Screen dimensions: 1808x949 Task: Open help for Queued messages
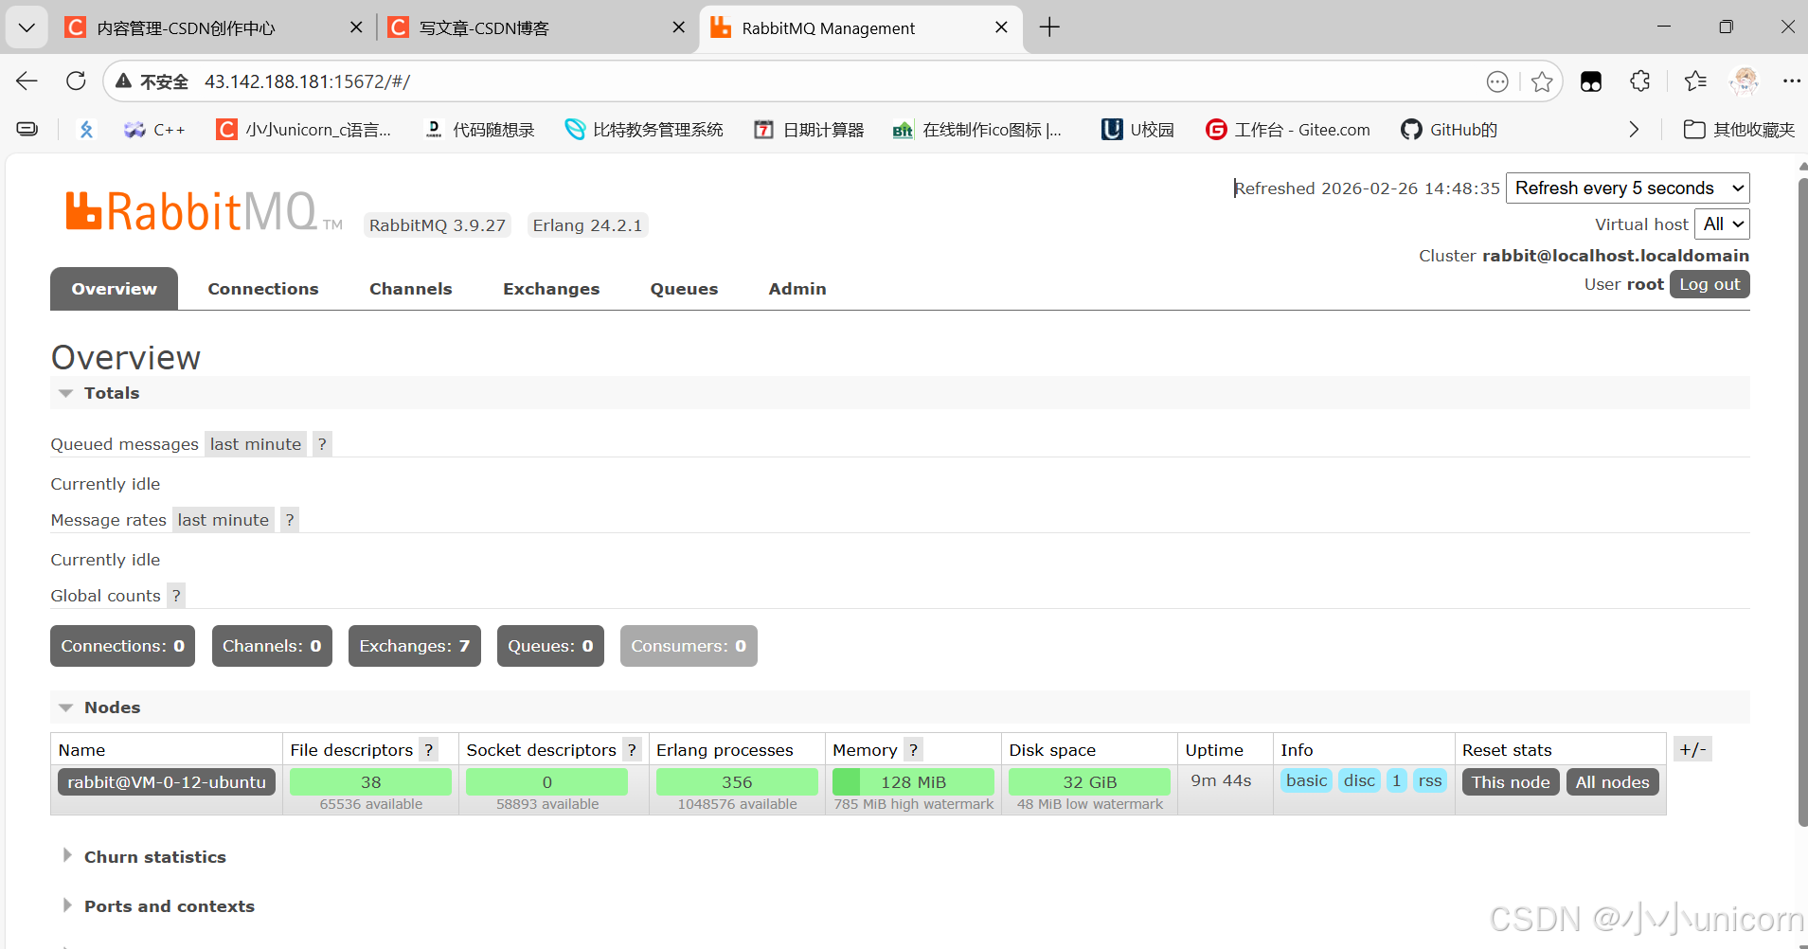tap(322, 444)
